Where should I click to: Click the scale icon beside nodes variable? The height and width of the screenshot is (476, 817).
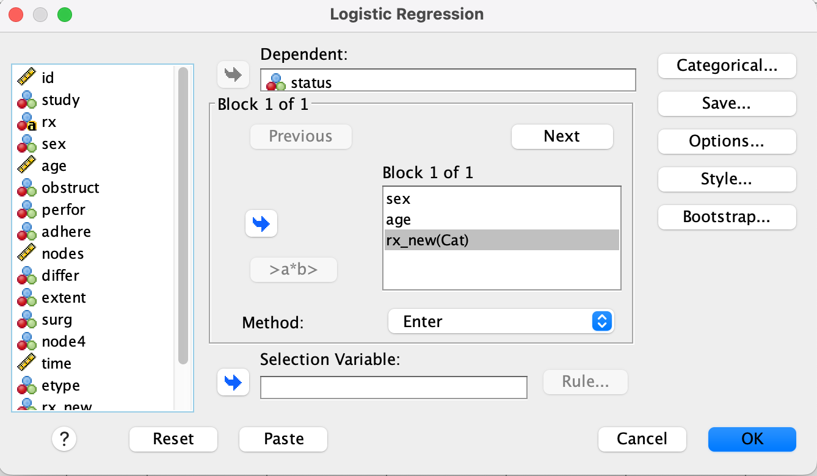(26, 253)
